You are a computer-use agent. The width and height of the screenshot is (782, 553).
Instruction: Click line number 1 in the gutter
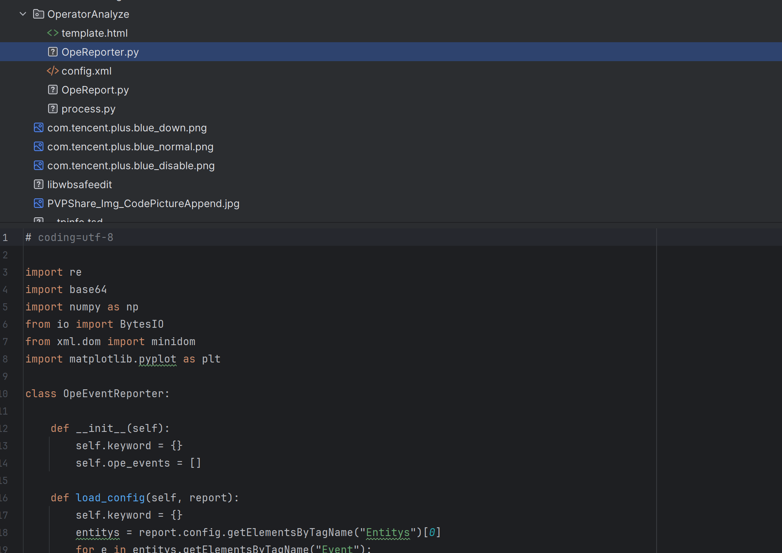tap(5, 237)
